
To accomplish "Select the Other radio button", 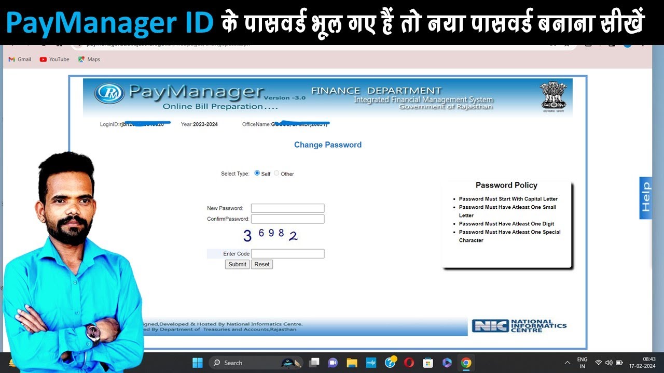I will pos(276,173).
